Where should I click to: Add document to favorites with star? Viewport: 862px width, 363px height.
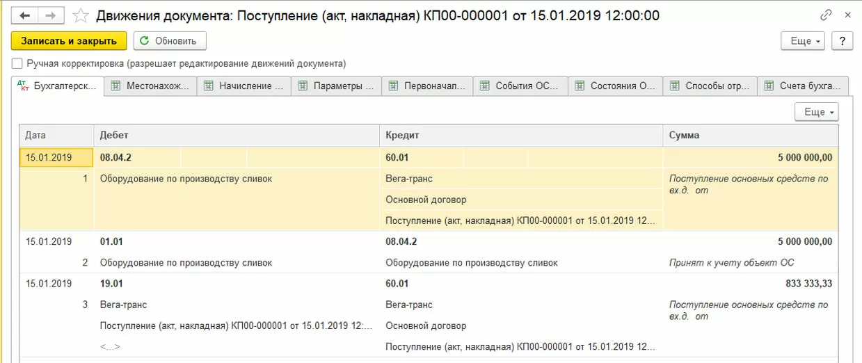(x=81, y=15)
